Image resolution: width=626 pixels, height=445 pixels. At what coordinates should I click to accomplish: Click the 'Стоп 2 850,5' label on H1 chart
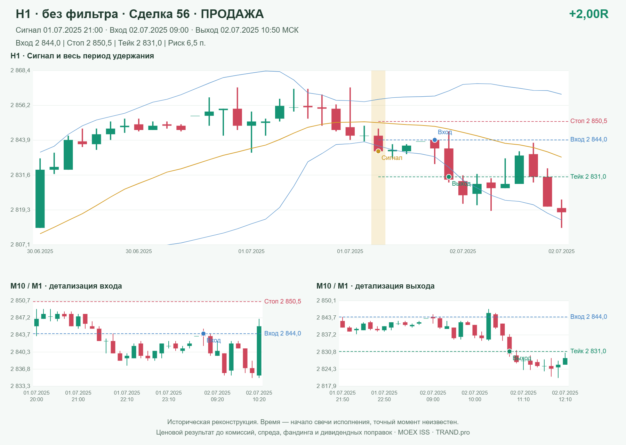(589, 121)
